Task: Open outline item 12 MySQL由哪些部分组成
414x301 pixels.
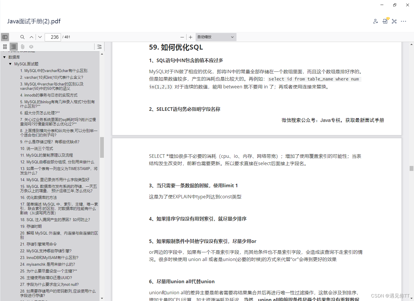Action: tap(57, 162)
